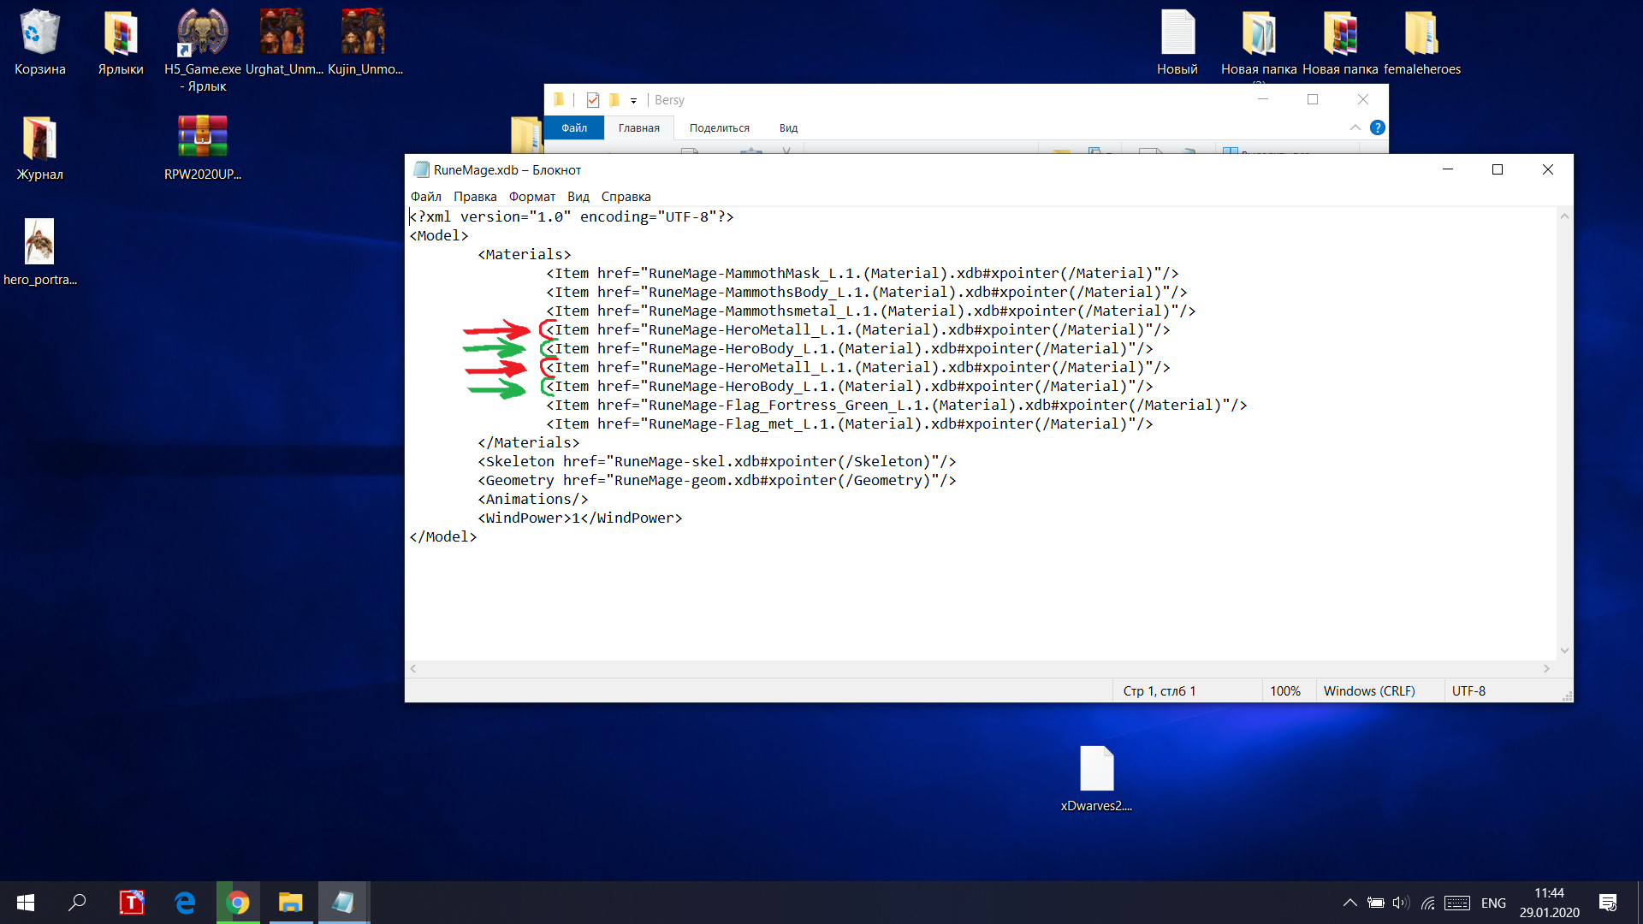Click the opening <Materials> tag line
This screenshot has width=1643, height=924.
click(525, 255)
